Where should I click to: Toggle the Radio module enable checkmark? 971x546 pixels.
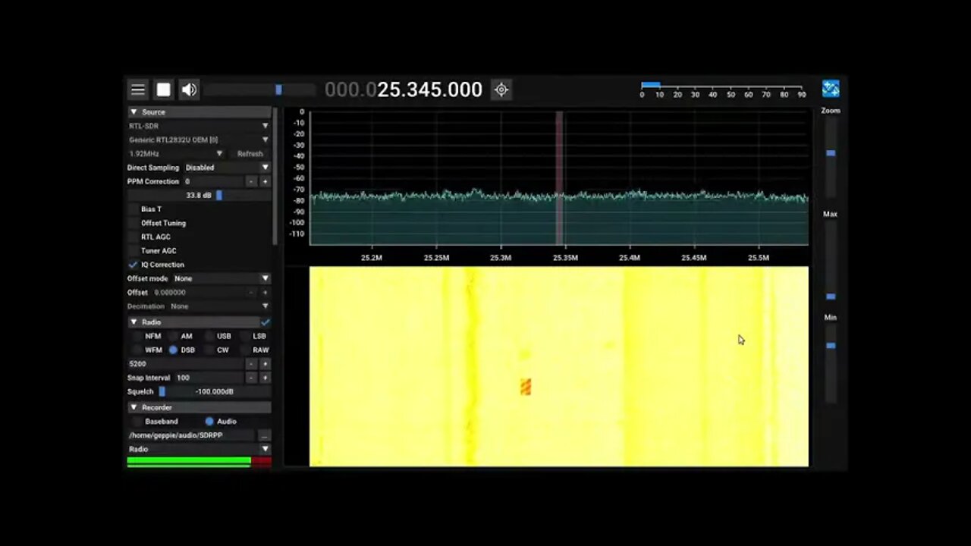point(265,322)
